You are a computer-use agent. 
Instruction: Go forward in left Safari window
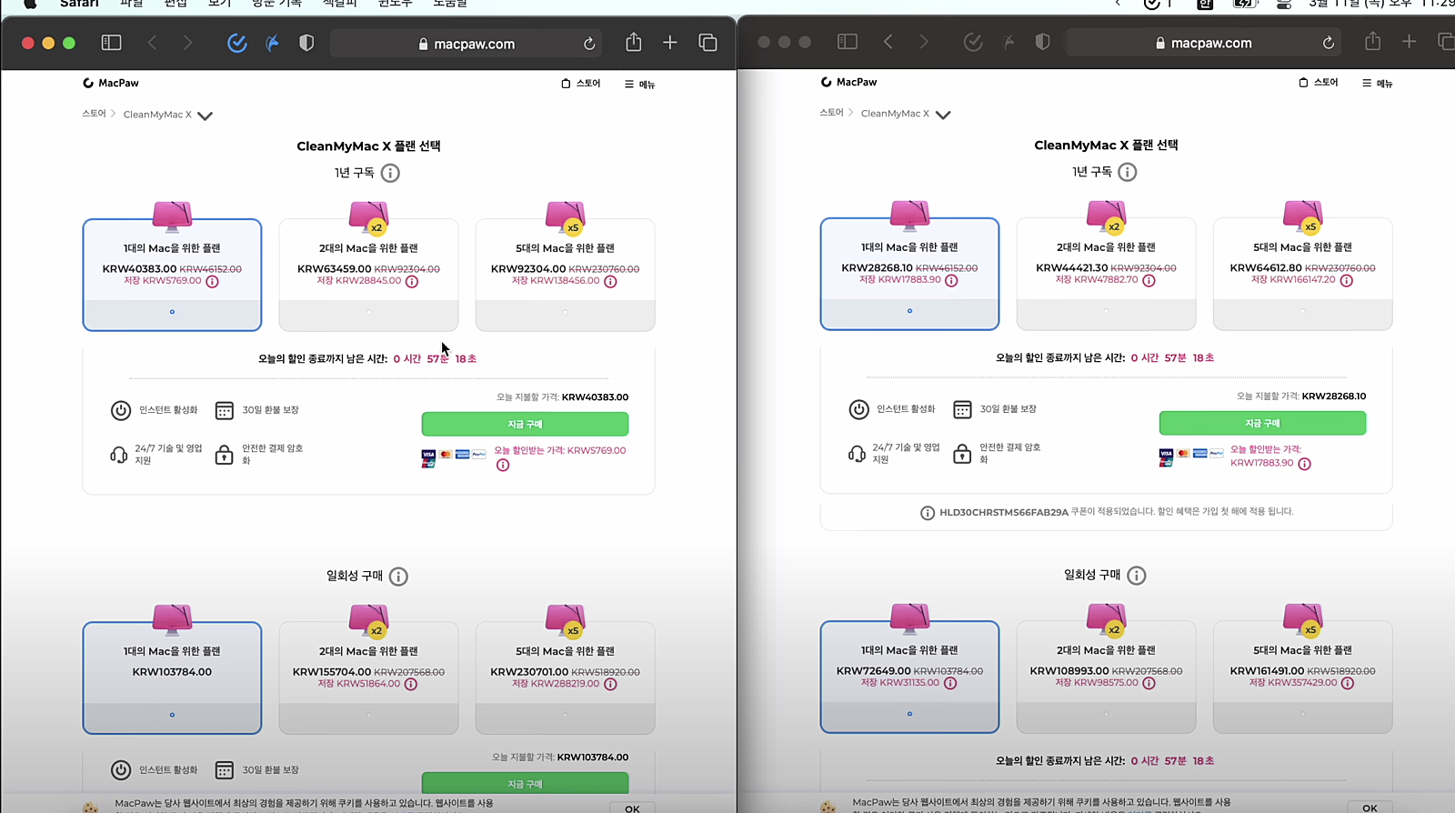(x=187, y=43)
